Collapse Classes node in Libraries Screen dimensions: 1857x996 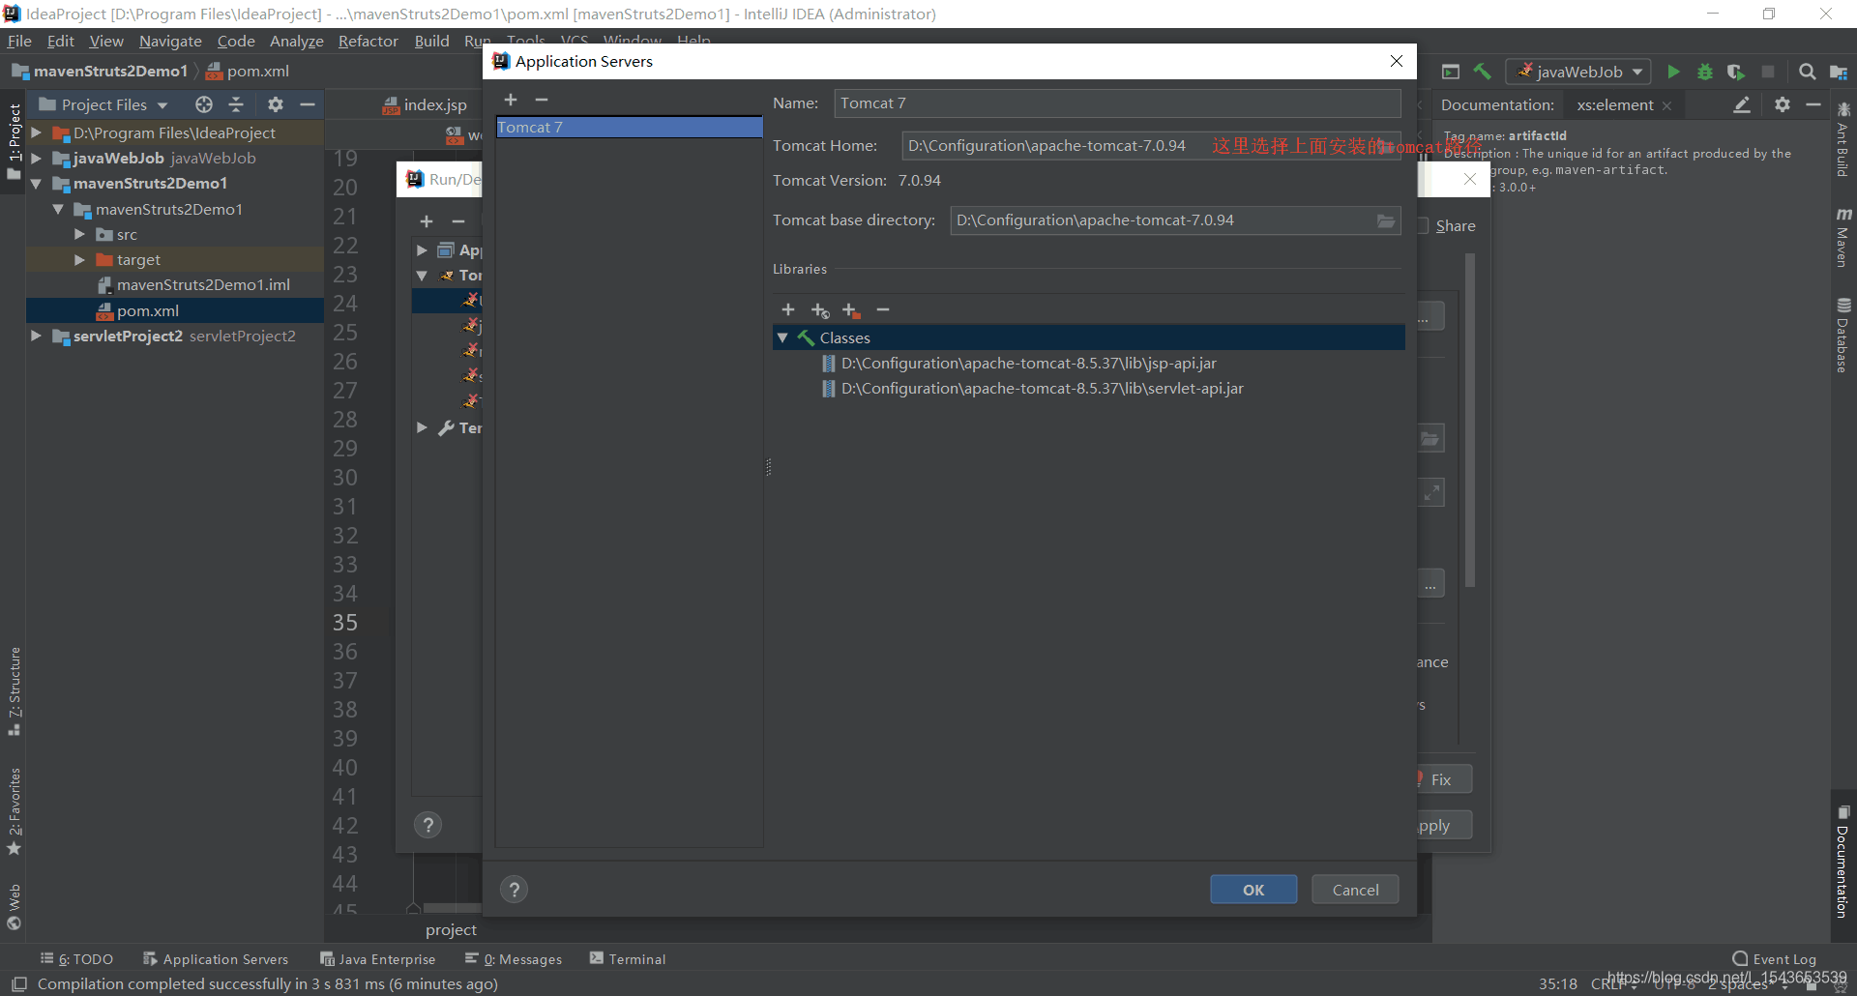[782, 337]
